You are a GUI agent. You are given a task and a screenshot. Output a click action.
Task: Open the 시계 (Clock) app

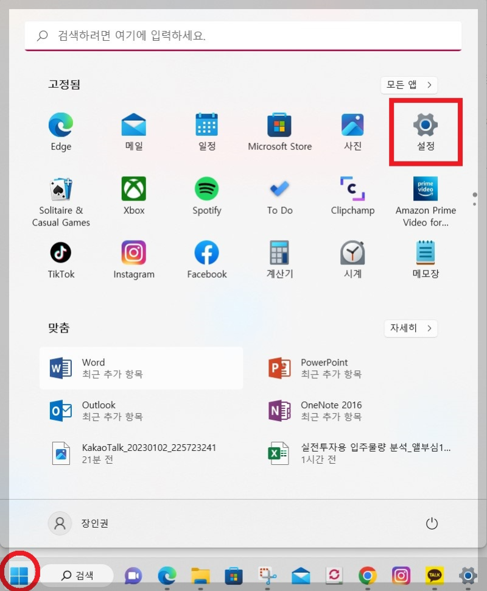point(352,260)
